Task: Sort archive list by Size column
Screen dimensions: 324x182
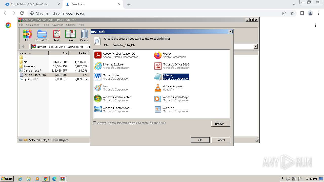Action: click(58, 53)
